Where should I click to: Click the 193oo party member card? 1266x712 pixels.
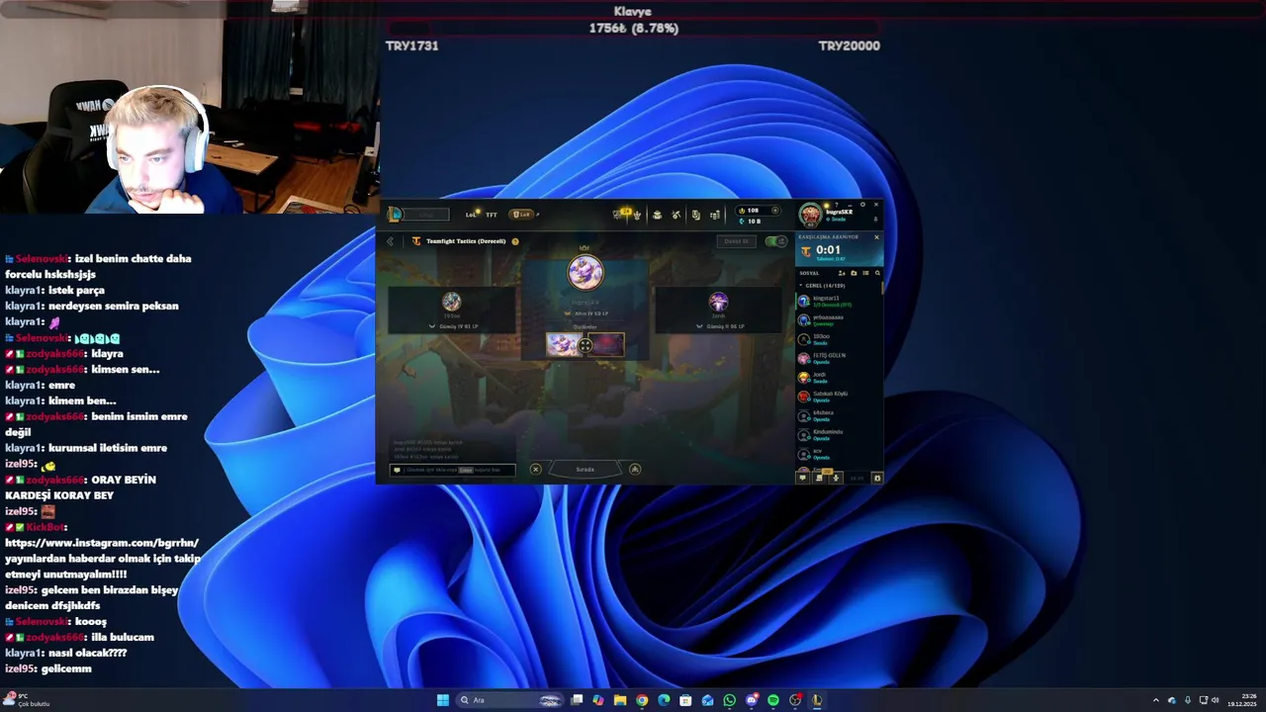pos(452,309)
